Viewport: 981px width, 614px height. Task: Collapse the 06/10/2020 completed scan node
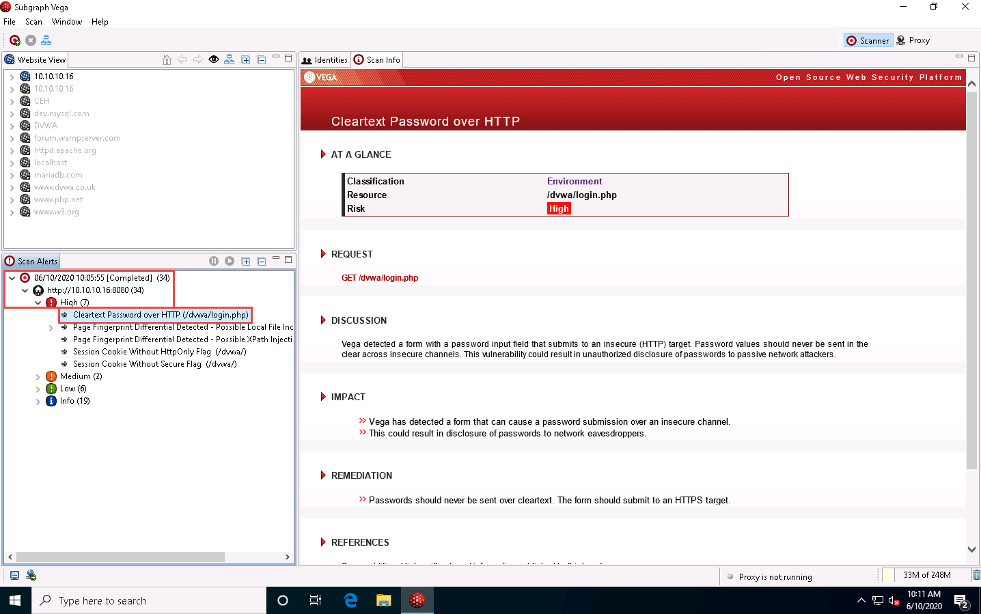(12, 278)
